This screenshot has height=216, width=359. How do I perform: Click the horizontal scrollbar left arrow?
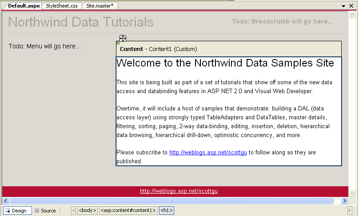[6, 201]
